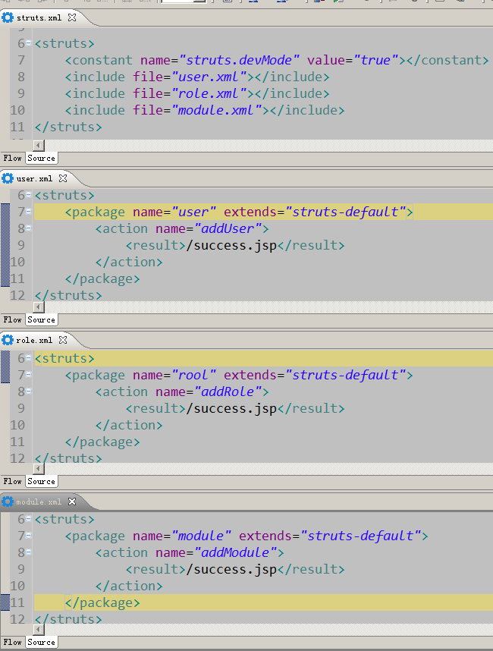This screenshot has height=651, width=493.
Task: Click /success.jsp result line in role.xml
Action: pos(235,408)
